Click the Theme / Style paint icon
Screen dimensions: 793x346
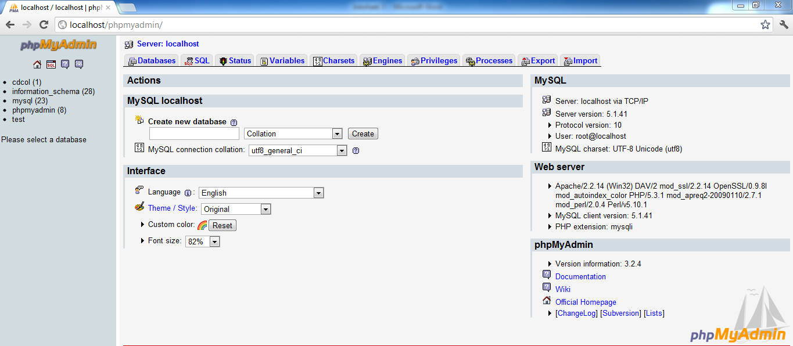point(139,206)
